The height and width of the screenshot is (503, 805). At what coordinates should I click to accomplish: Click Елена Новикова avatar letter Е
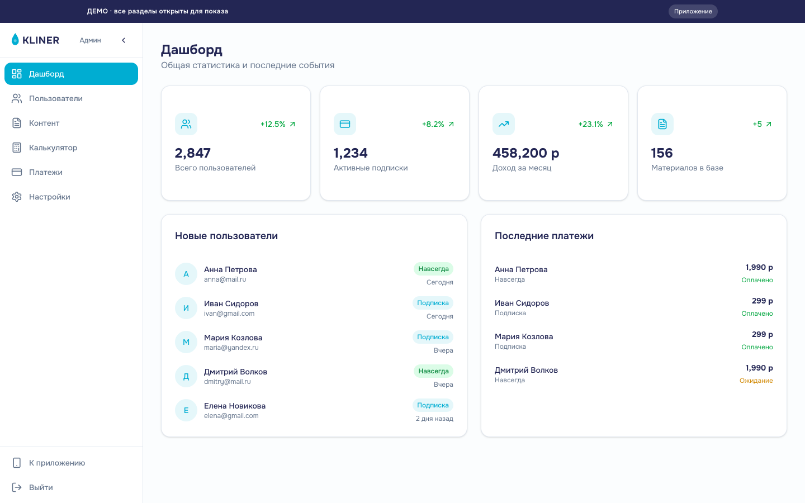coord(186,410)
